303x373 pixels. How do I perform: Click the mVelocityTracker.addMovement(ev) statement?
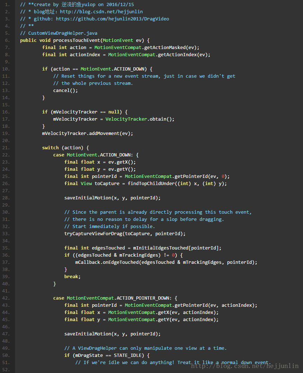[87, 133]
